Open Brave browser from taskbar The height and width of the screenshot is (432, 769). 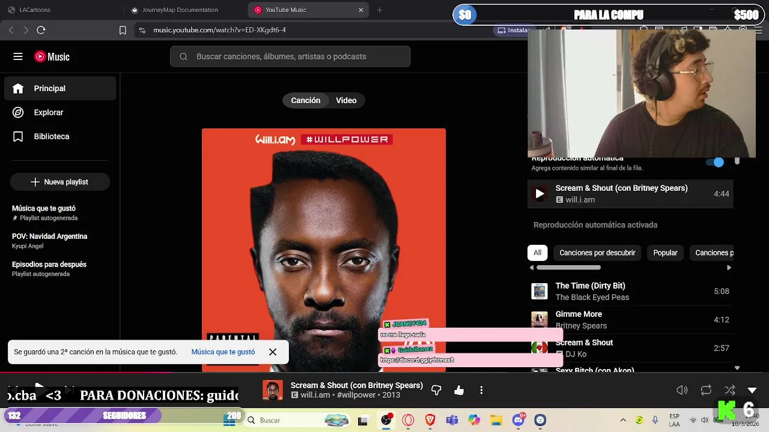click(430, 420)
